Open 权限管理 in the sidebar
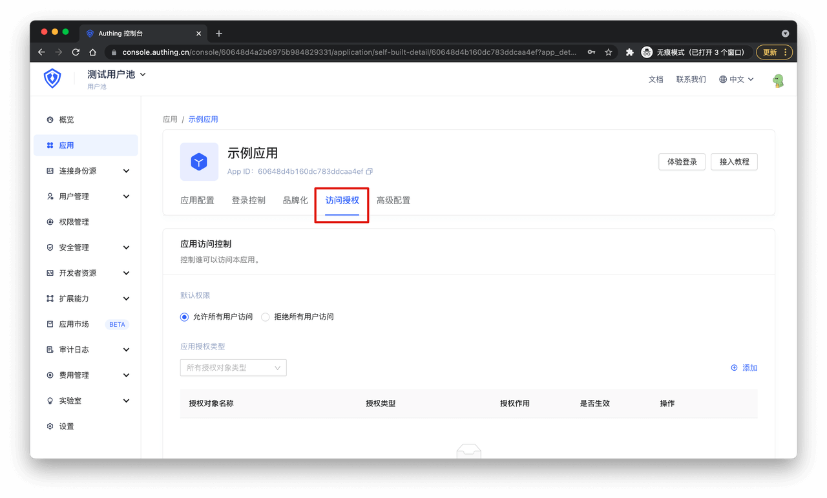Image resolution: width=827 pixels, height=498 pixels. pos(74,222)
